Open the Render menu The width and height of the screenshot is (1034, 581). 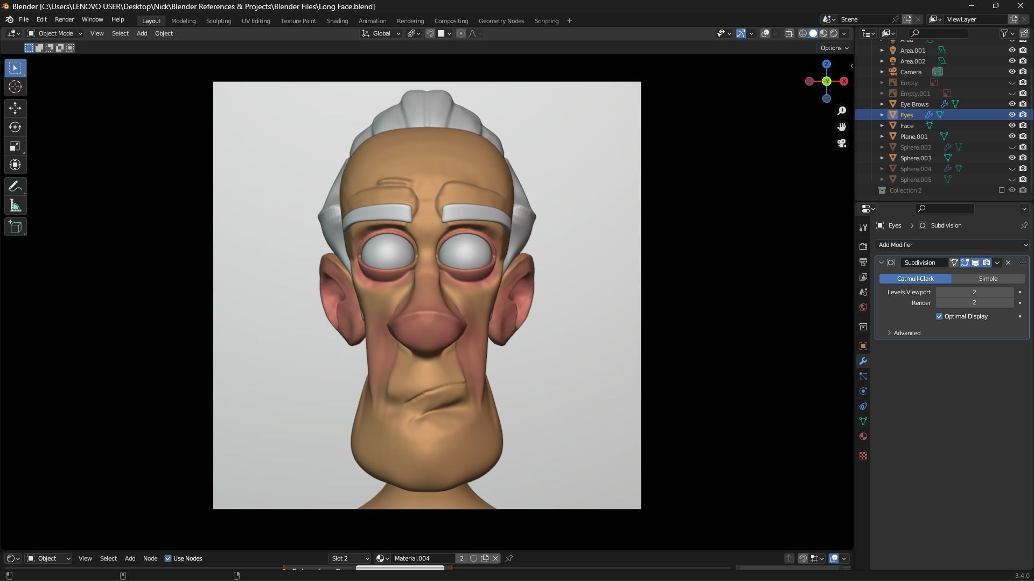coord(64,19)
